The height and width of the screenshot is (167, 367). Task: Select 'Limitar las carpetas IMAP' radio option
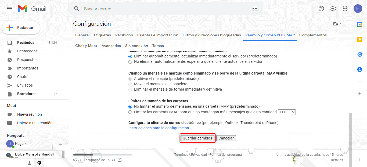[130, 112]
